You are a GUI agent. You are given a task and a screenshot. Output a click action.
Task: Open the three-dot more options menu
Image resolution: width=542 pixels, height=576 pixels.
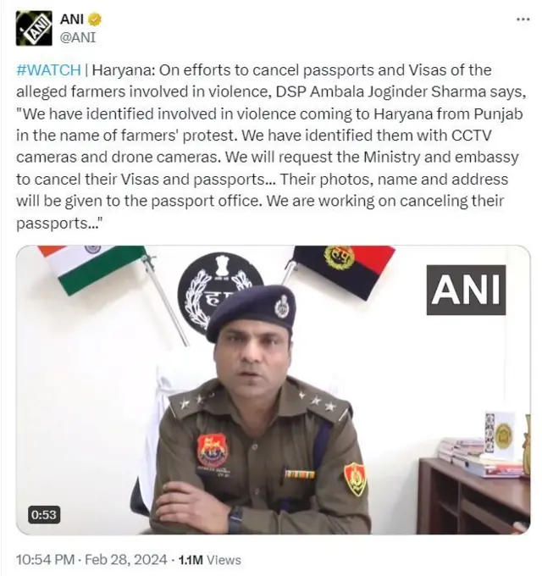523,19
